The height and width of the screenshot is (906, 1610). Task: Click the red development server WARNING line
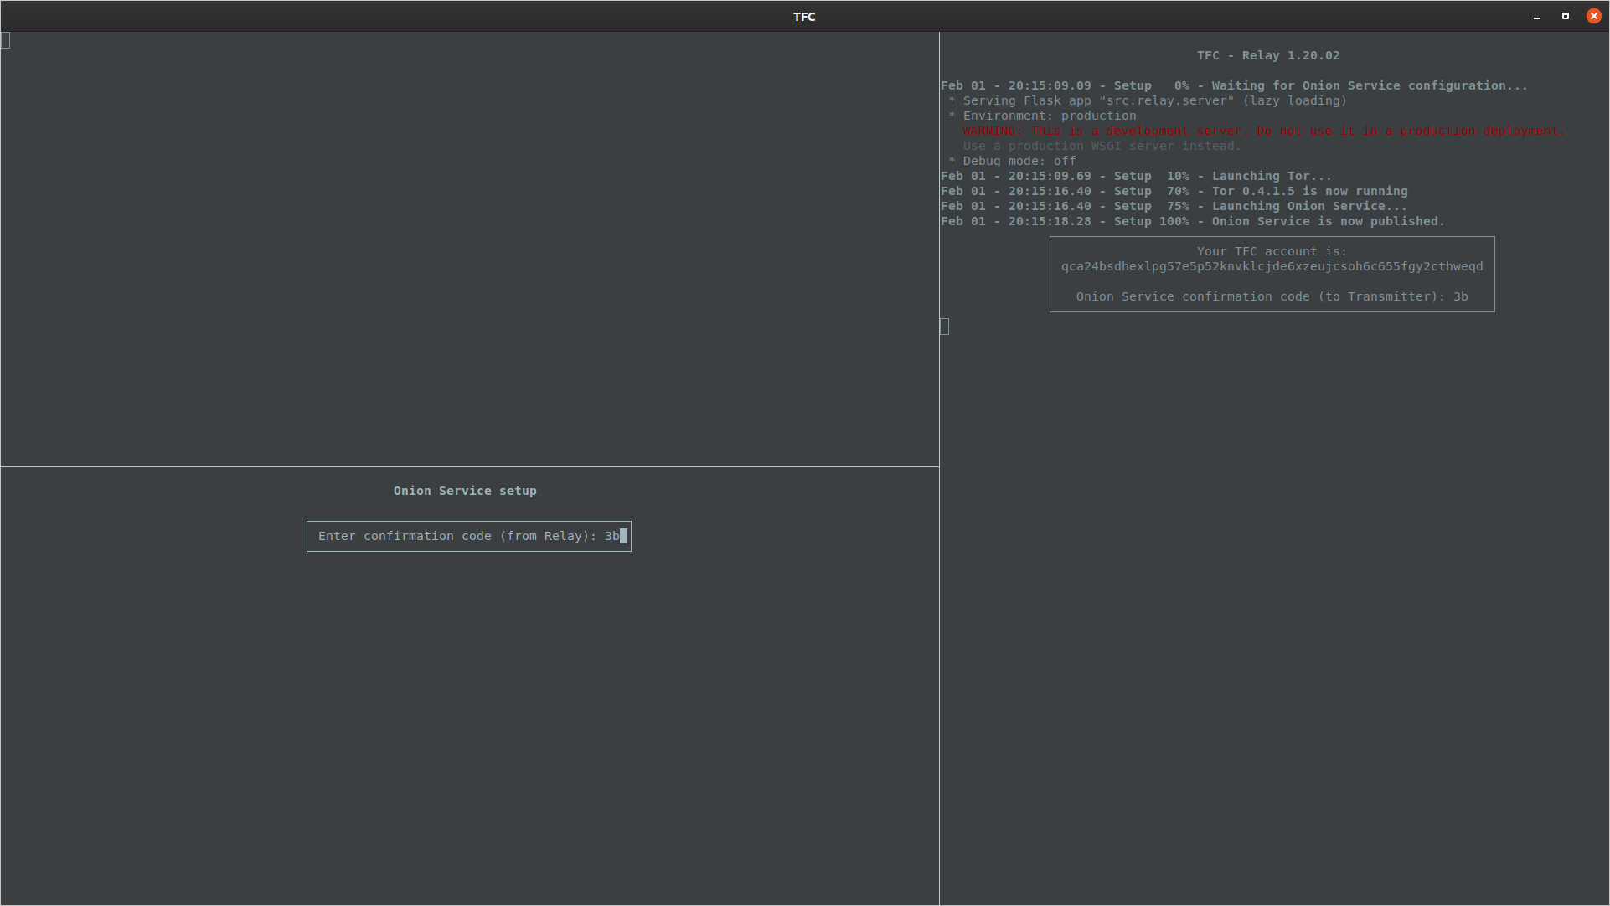pyautogui.click(x=1263, y=131)
